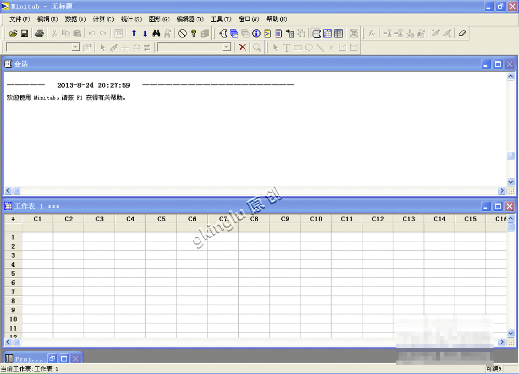Click the Assign Formula fx icon
Screen dimensions: 519x374
[x=372, y=33]
